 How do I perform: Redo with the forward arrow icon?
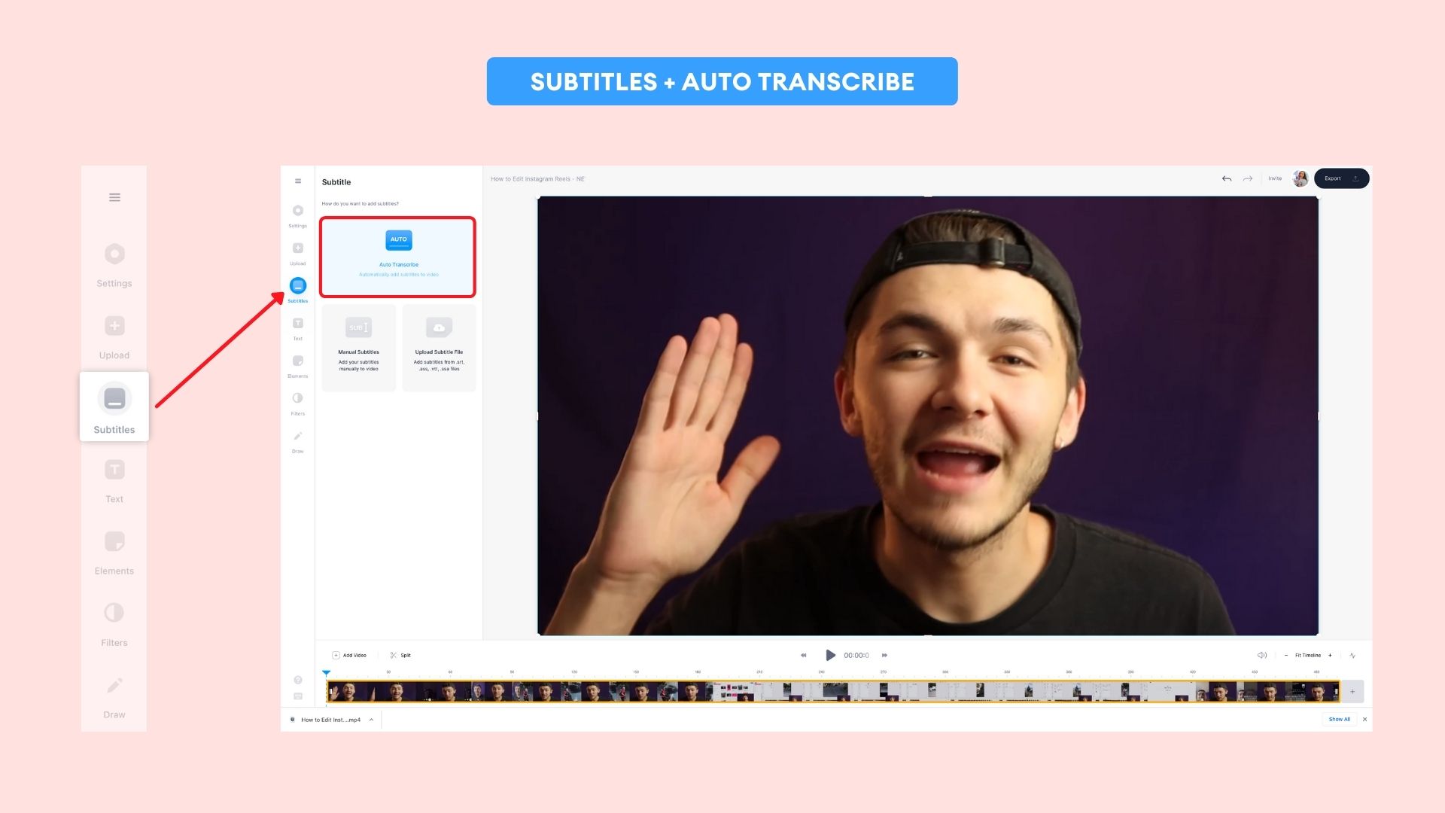click(1248, 178)
